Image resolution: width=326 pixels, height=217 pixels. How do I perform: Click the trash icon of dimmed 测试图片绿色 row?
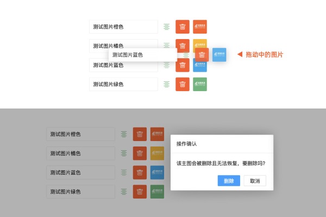(x=140, y=192)
